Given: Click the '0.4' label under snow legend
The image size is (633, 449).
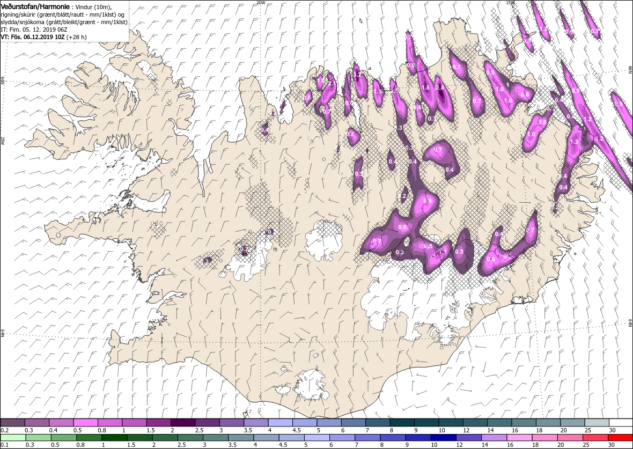Looking at the screenshot, I should click(x=53, y=430).
